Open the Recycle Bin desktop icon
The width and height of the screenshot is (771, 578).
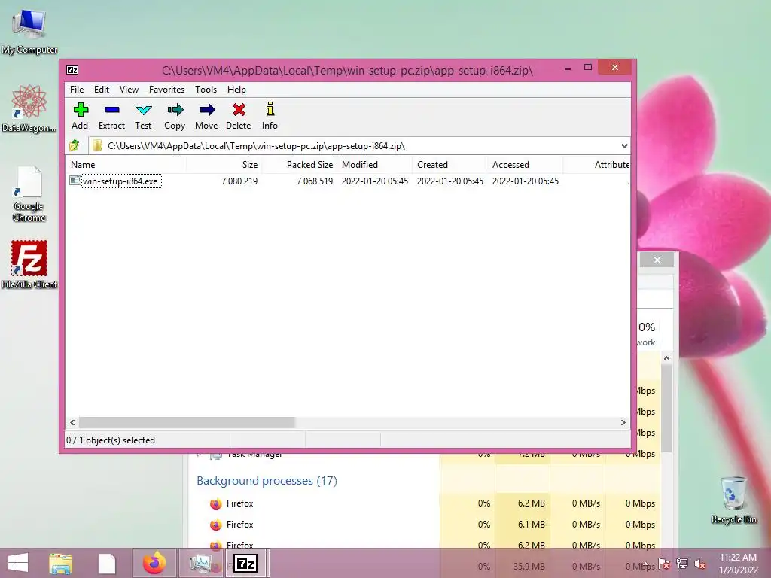733,500
